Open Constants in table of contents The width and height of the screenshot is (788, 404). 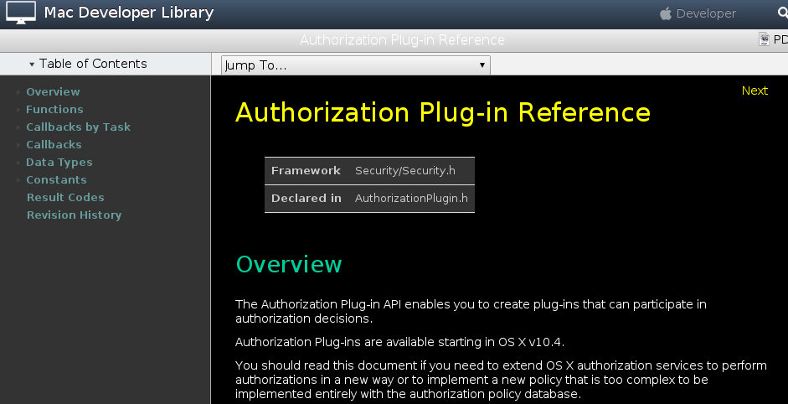click(x=56, y=179)
